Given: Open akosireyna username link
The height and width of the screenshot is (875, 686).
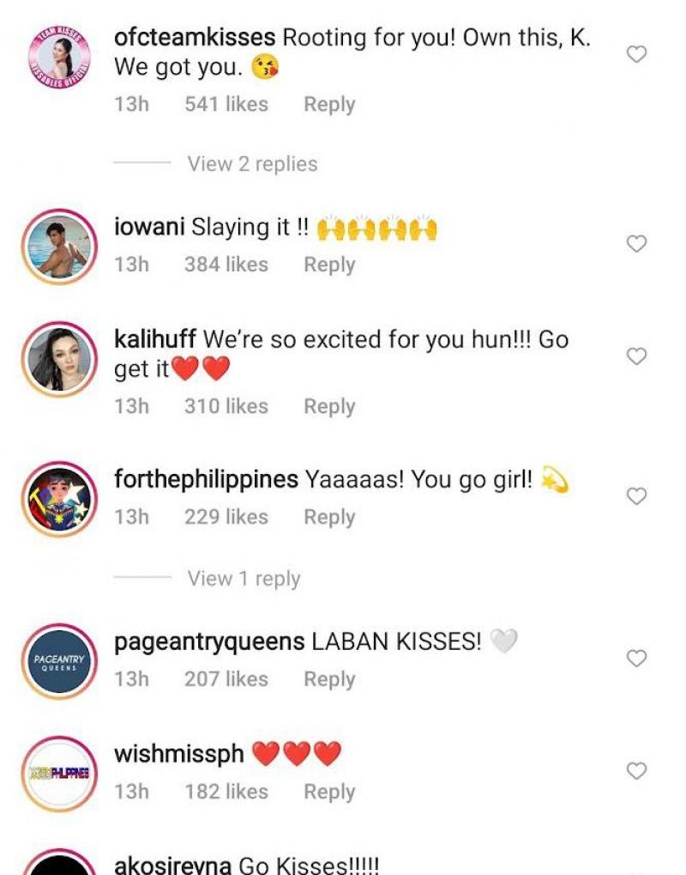Looking at the screenshot, I should point(172,866).
